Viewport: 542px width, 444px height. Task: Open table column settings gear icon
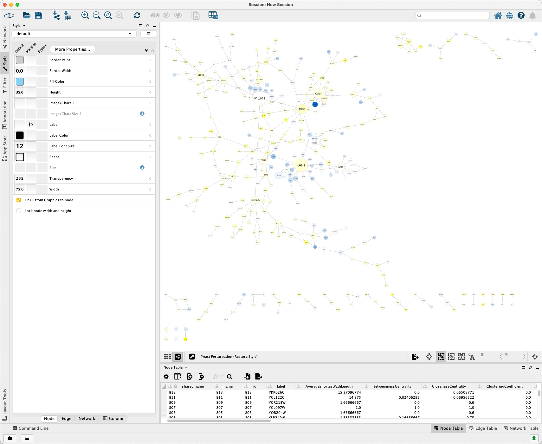pyautogui.click(x=166, y=376)
